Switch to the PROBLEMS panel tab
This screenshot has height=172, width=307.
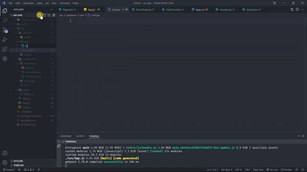click(x=66, y=136)
